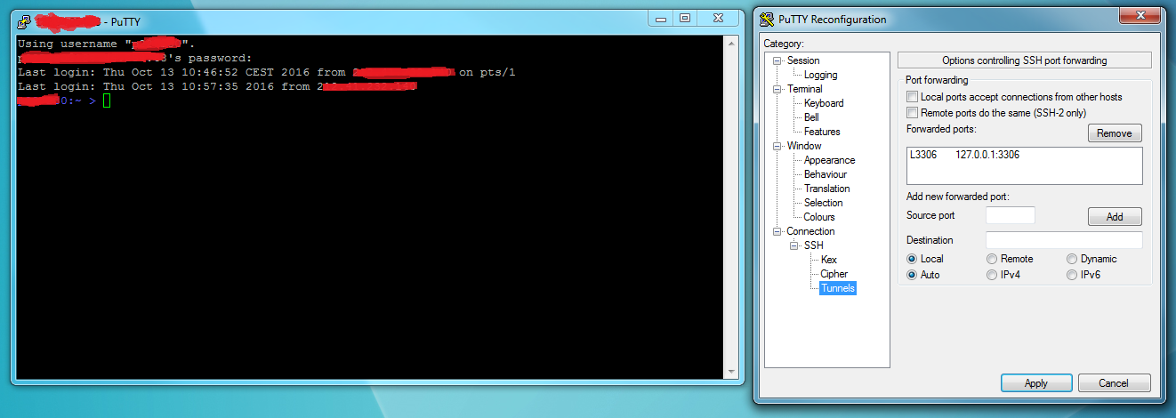Click the green cursor in the terminal prompt
Viewport: 1176px width, 418px height.
[x=107, y=101]
